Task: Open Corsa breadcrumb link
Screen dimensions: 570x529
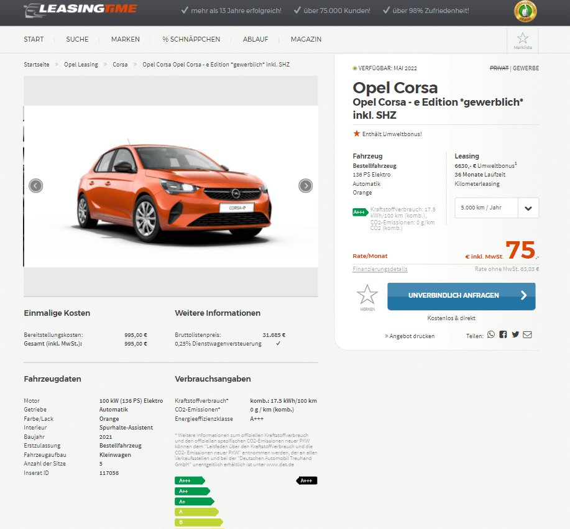Action: coord(120,65)
